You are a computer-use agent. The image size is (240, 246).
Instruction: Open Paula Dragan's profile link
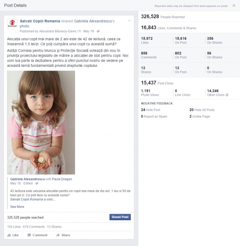click(62, 179)
